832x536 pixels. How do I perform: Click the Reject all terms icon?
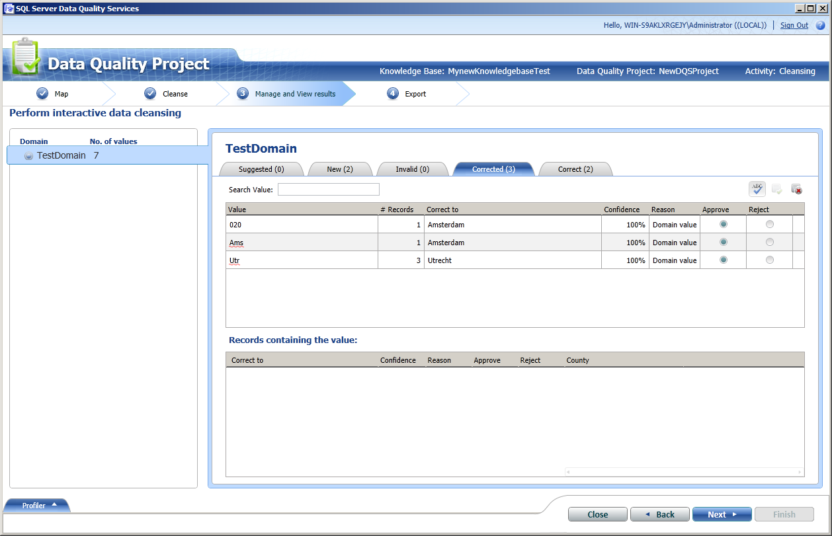click(796, 188)
